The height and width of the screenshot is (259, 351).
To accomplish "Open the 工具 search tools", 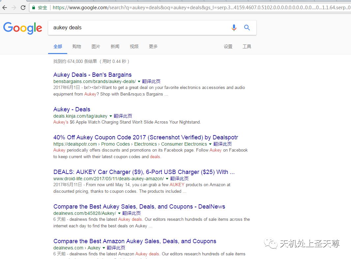I will coord(247,46).
